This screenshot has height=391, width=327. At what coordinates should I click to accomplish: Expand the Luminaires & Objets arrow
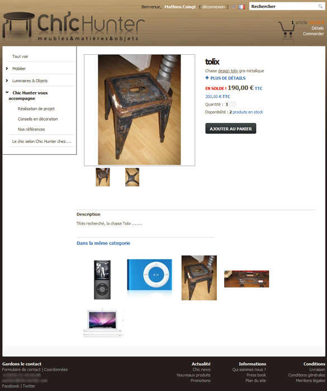(7, 80)
